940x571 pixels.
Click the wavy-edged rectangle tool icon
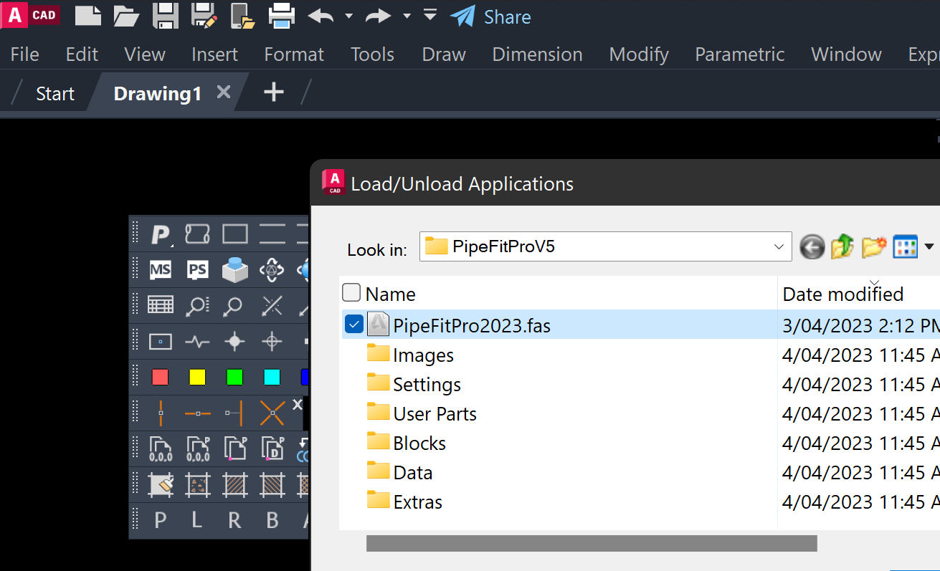pos(197,234)
